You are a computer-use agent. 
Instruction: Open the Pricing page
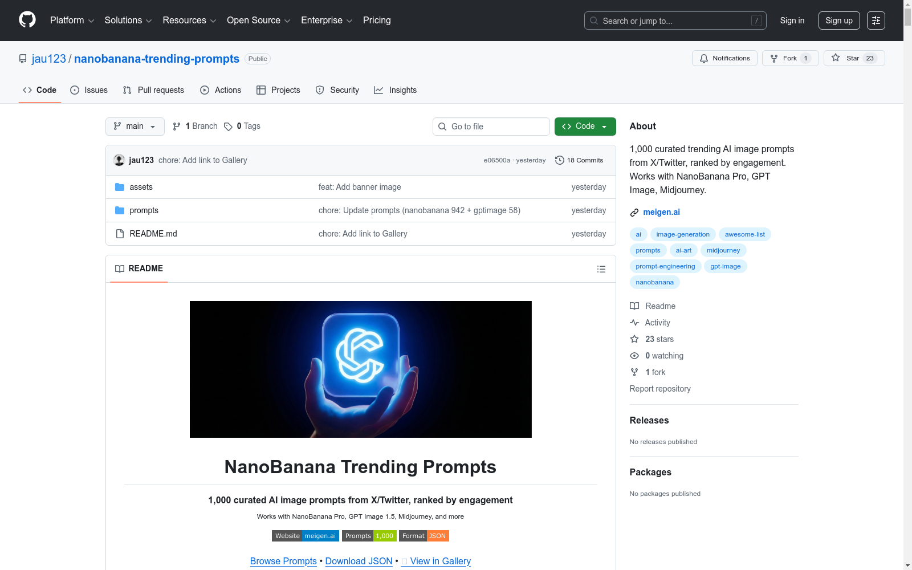click(377, 21)
